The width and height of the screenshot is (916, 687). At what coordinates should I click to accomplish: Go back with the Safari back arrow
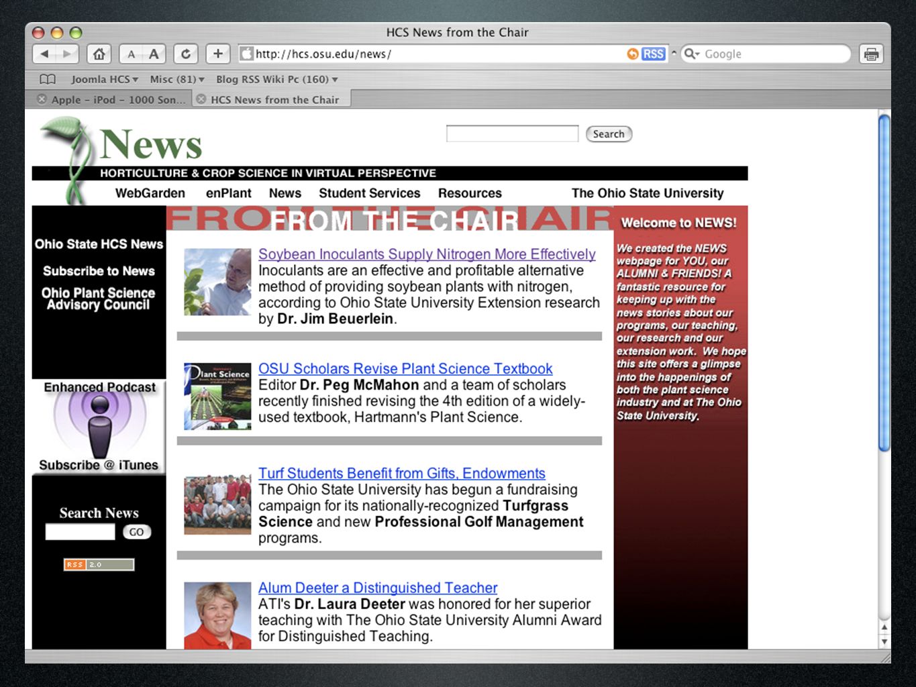[44, 54]
